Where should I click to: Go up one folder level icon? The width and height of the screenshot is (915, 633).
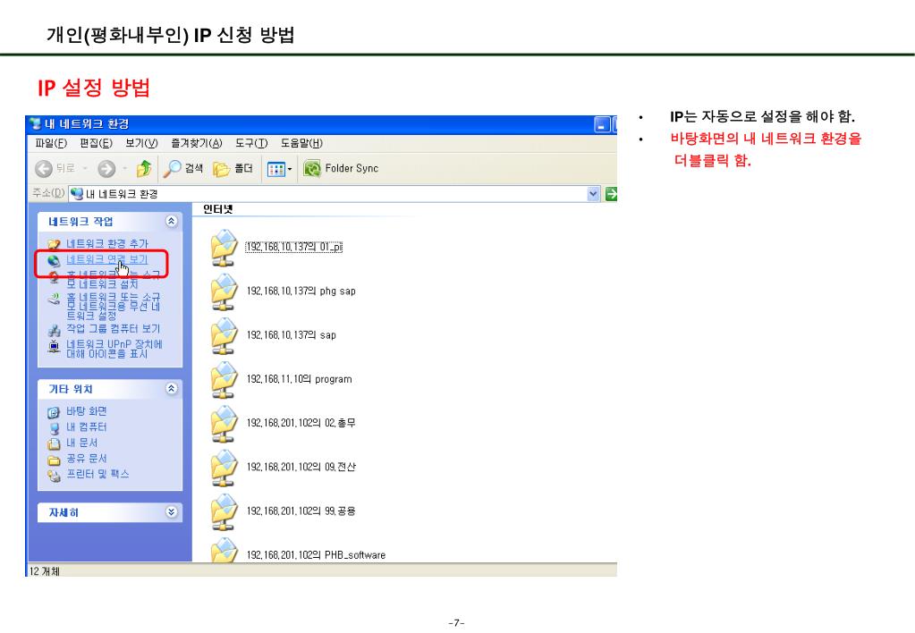click(x=143, y=169)
